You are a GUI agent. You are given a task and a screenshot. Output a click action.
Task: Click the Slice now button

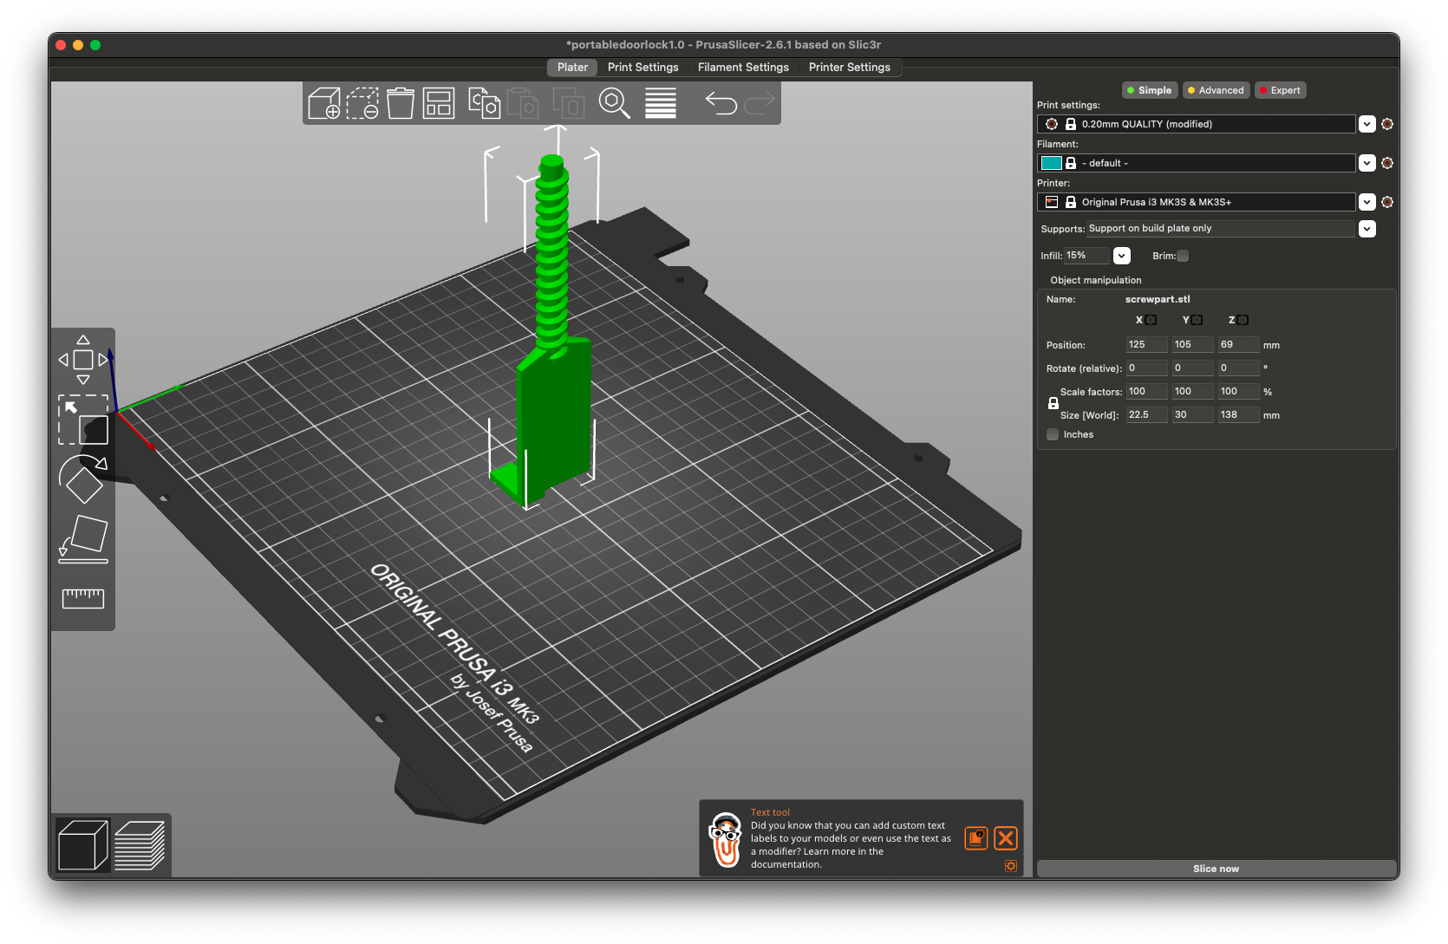click(1216, 869)
